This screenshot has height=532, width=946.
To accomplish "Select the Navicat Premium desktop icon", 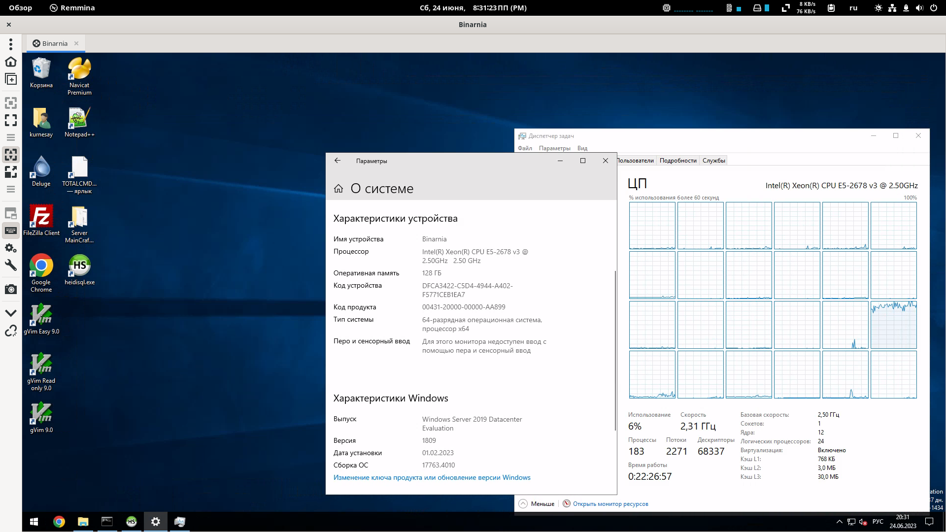I will click(79, 76).
